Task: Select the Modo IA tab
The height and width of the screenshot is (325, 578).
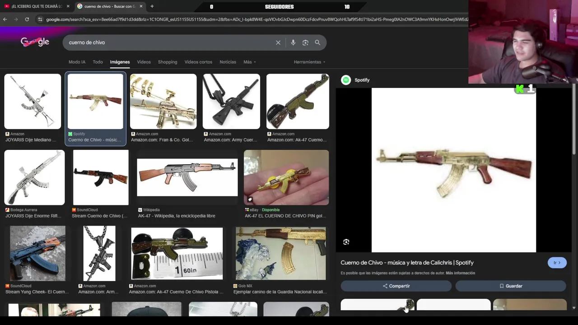Action: click(77, 62)
